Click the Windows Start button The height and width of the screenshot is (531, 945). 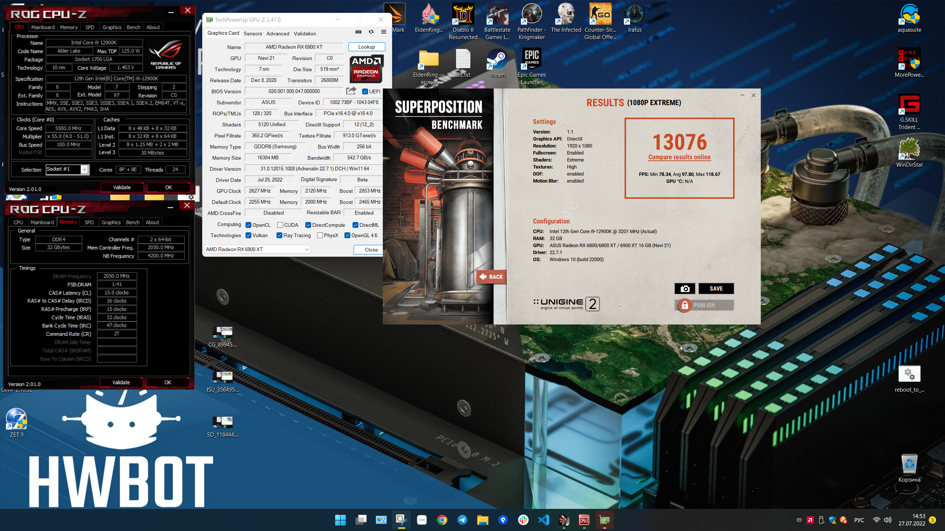340,520
